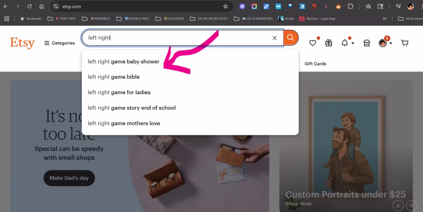Show more bookmarks with the chevron
The image size is (423, 212).
point(385,19)
